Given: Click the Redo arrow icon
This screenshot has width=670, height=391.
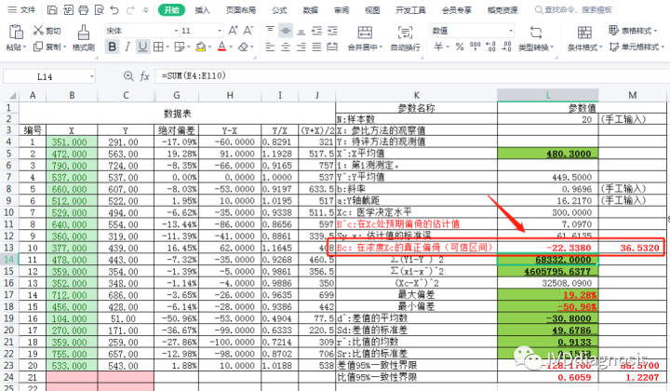Looking at the screenshot, I should [130, 9].
